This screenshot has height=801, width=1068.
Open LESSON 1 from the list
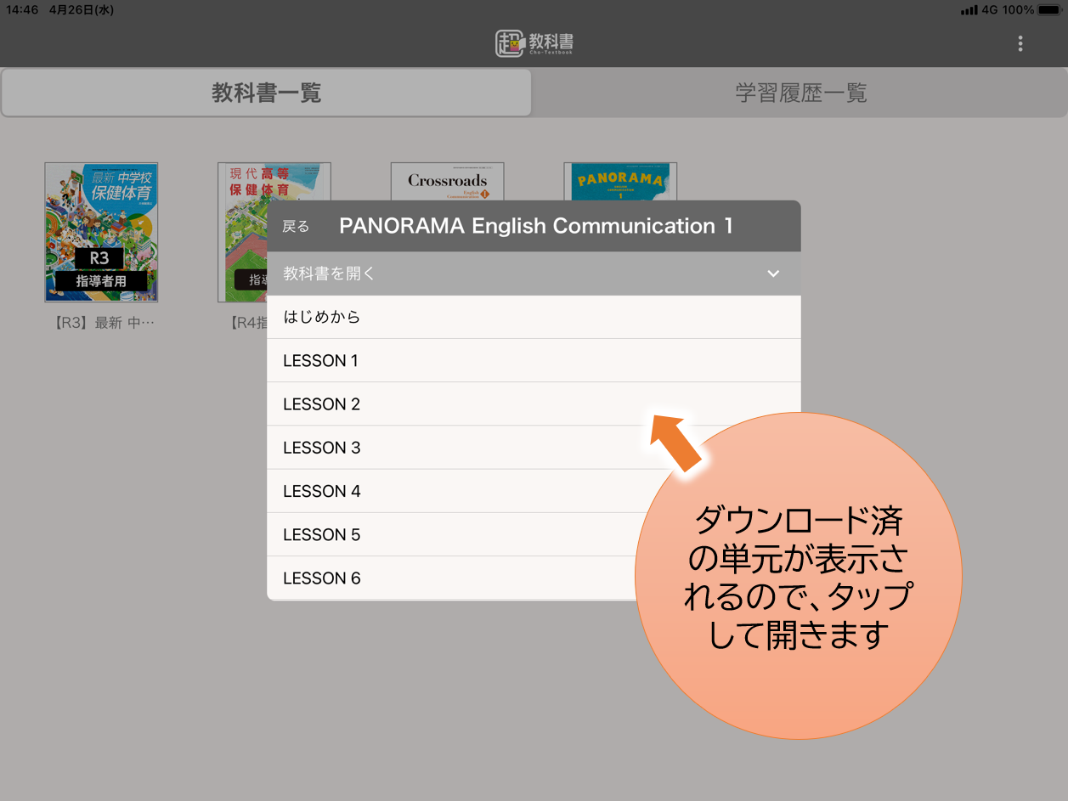click(534, 360)
